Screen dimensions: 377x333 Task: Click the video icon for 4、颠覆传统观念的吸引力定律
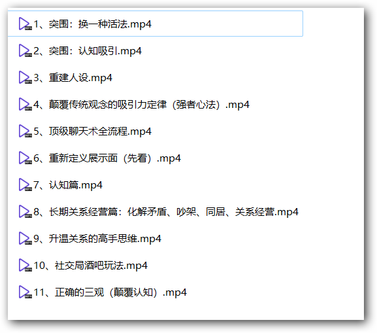[x=25, y=104]
